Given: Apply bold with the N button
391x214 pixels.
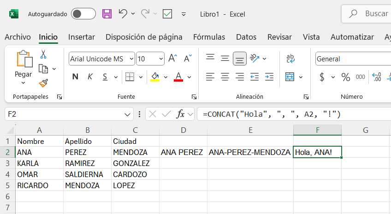Looking at the screenshot, I should [75, 77].
